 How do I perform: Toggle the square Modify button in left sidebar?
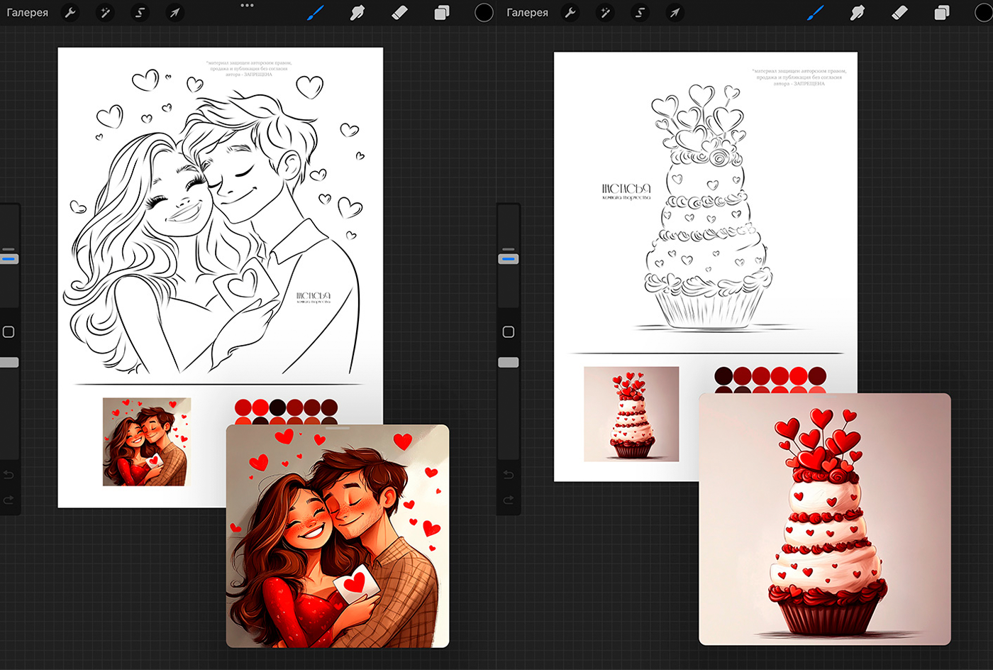(x=9, y=332)
